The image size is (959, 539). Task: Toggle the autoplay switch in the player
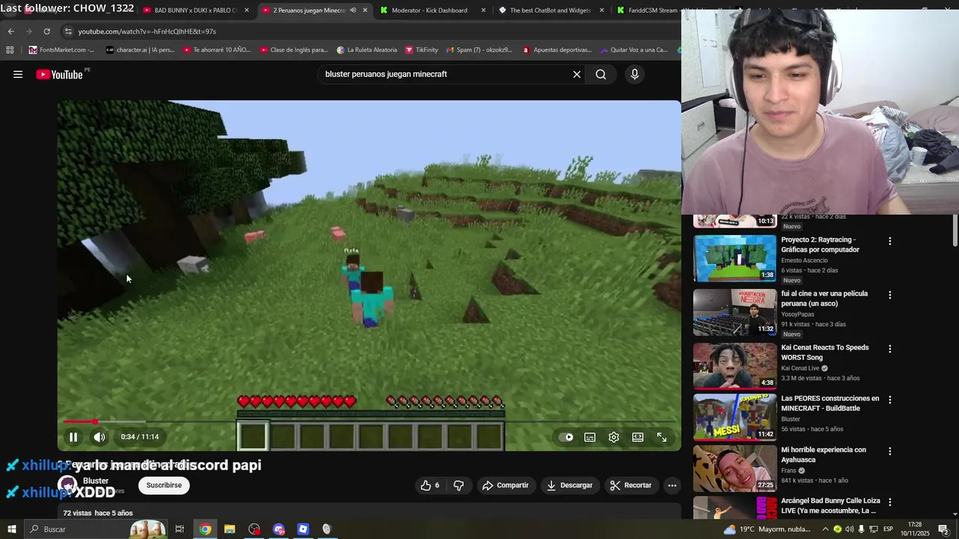567,437
